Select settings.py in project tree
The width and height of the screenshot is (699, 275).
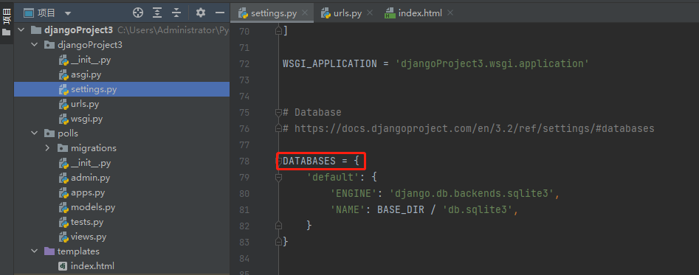tap(122, 89)
